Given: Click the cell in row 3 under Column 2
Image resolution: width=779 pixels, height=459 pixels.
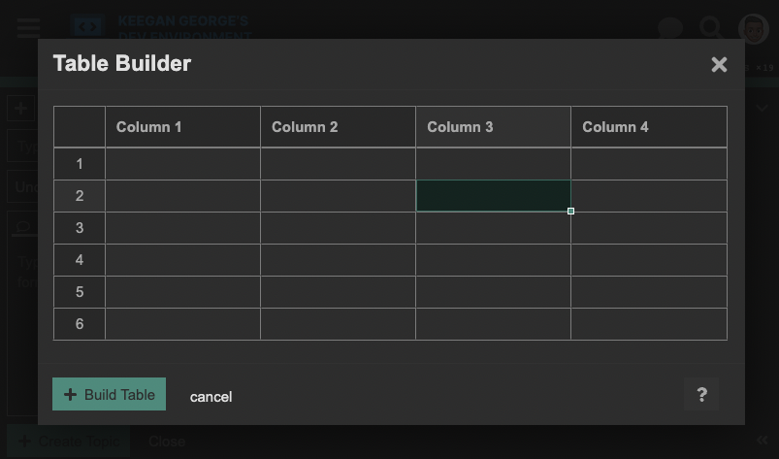Looking at the screenshot, I should pos(338,228).
